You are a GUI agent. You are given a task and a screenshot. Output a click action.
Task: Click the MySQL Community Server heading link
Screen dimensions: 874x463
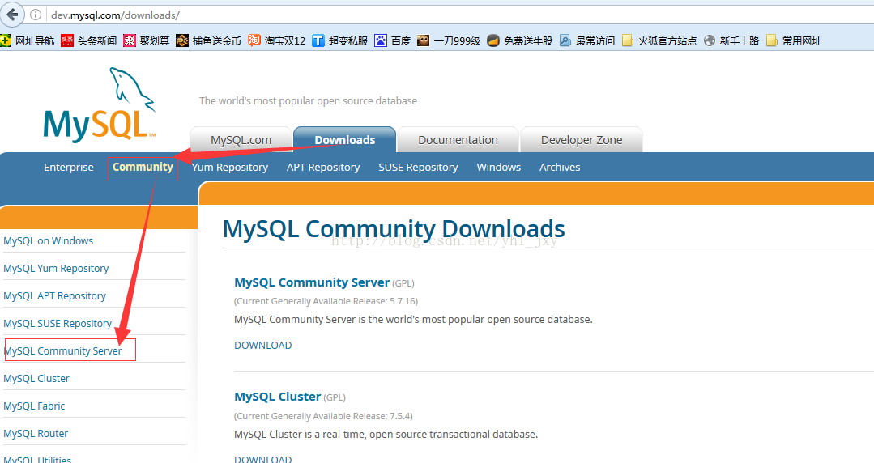(312, 282)
